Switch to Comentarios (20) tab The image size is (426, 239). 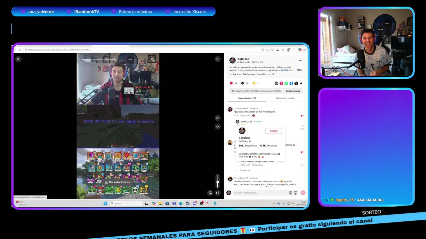coord(247,98)
